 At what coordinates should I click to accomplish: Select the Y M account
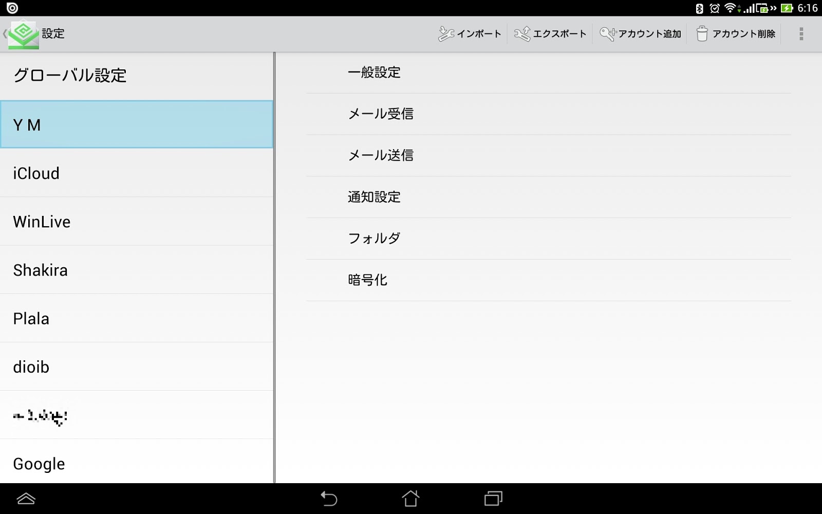pos(137,124)
